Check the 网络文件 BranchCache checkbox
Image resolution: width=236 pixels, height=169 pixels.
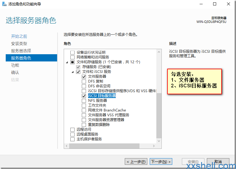(x=84, y=110)
